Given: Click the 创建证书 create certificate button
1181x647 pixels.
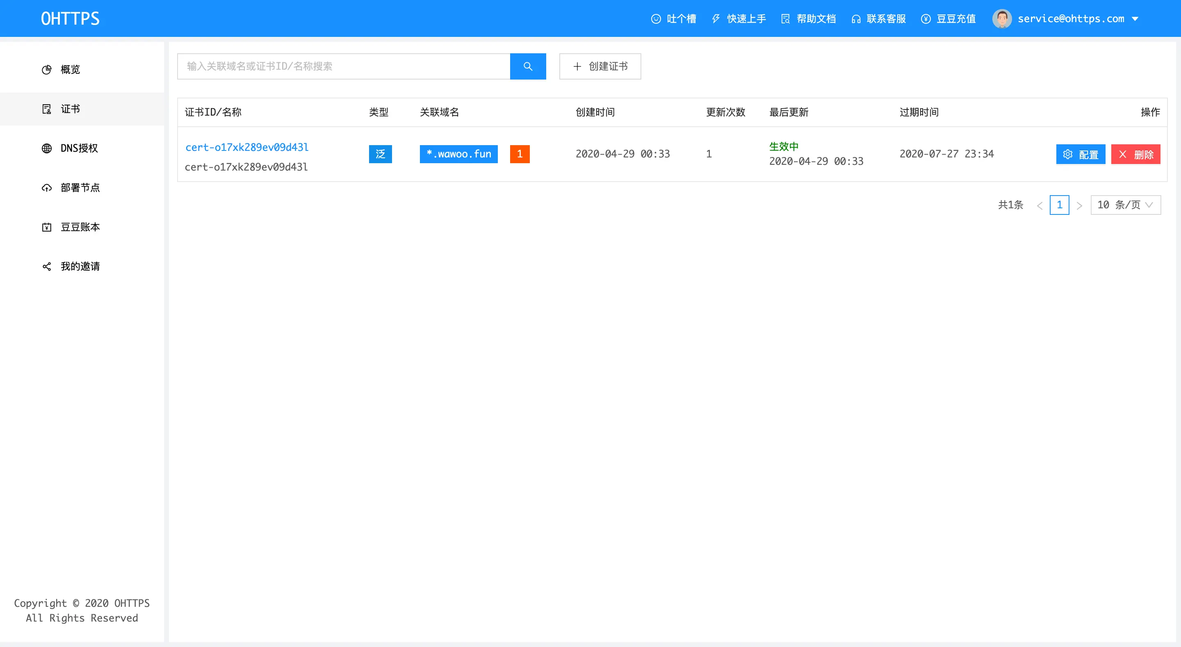Looking at the screenshot, I should click(600, 66).
